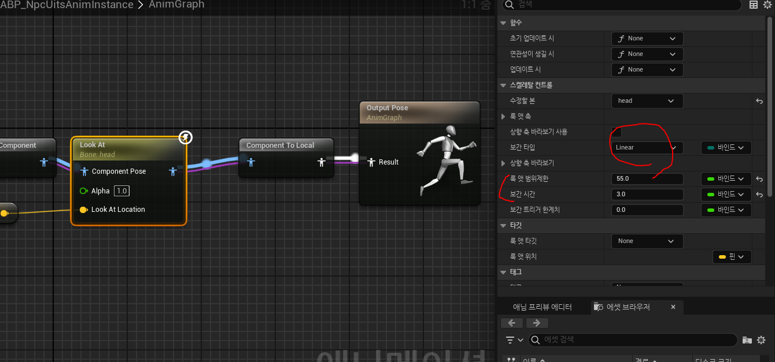The image size is (775, 362).
Task: Open the 룩 앳 타깃 None dropdown
Action: pos(647,241)
